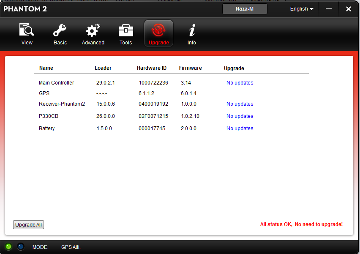Select the Main Controller row name
Viewport: 360px width, 254px height.
point(56,83)
